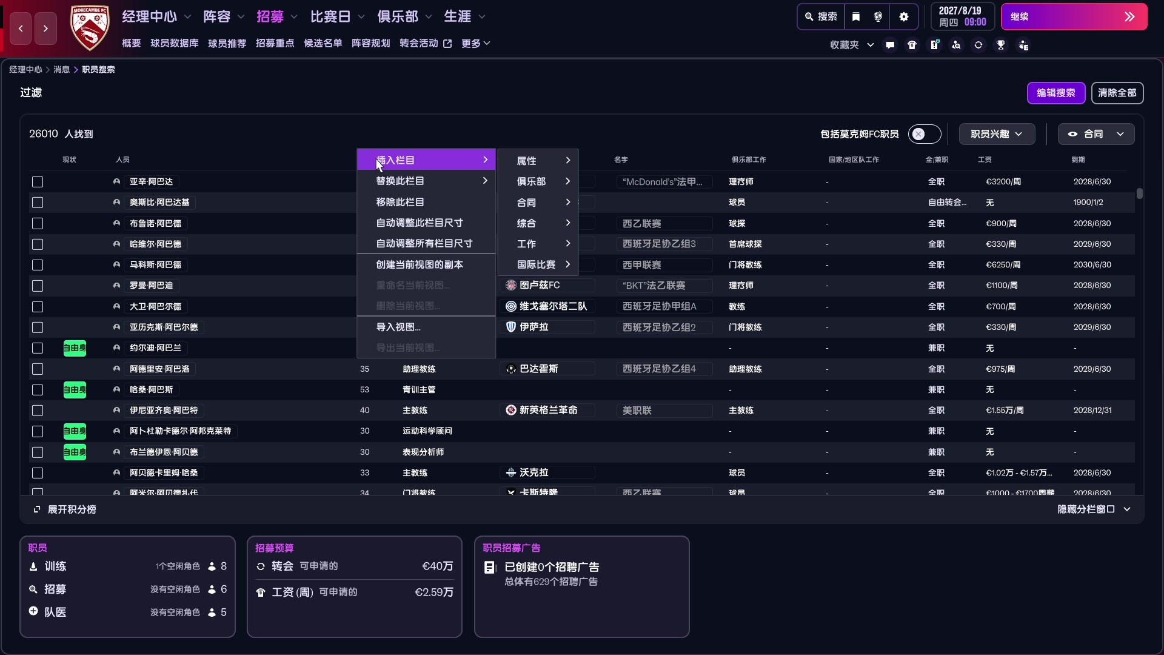
Task: Click the squad shirt icon
Action: pyautogui.click(x=912, y=44)
